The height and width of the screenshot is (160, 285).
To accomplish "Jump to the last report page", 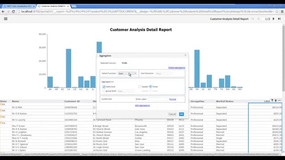I will (x=279, y=19).
